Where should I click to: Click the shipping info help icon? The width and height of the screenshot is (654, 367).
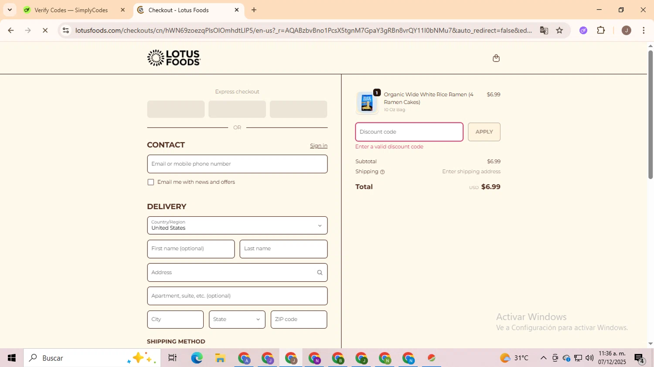pyautogui.click(x=382, y=172)
